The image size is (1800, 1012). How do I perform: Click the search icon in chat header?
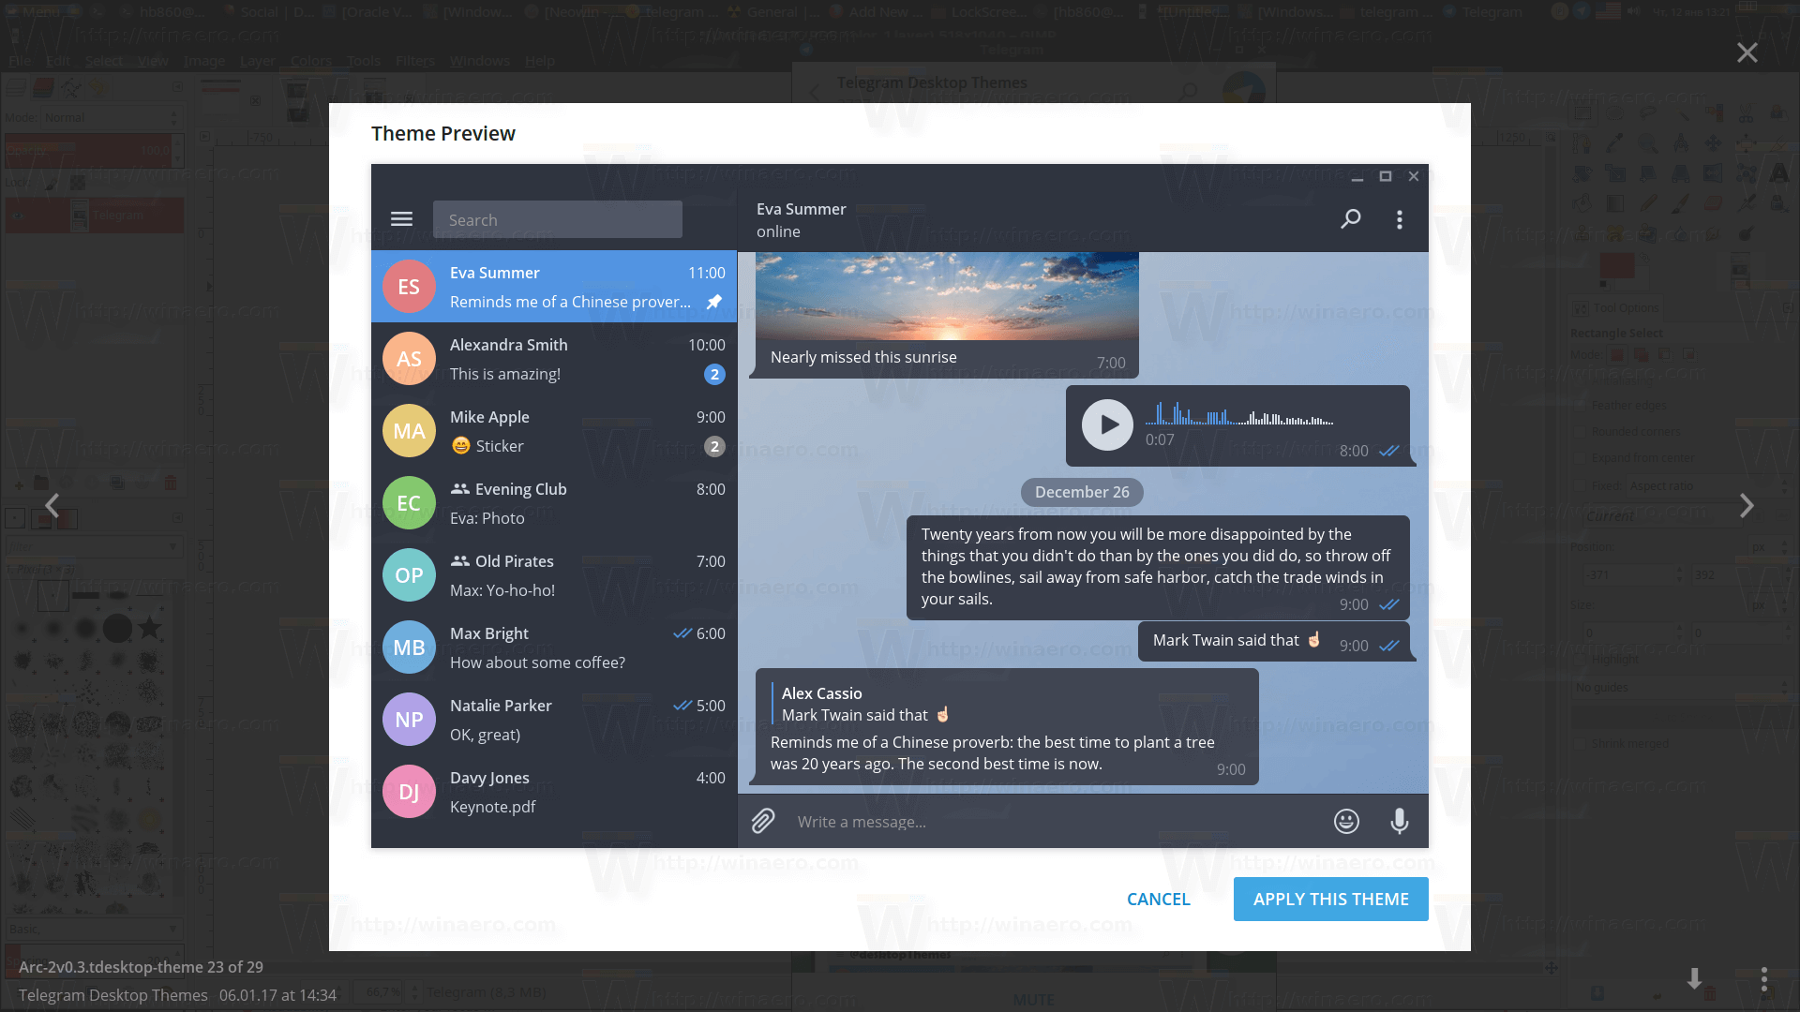1350,218
